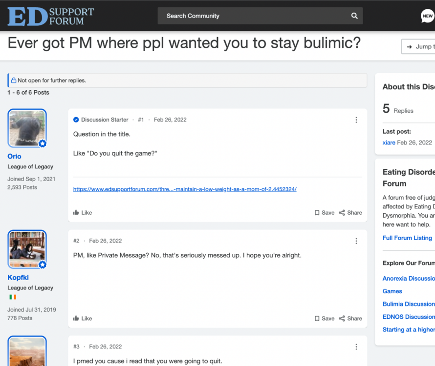Go to Bulimia Discussion forum
The image size is (435, 366).
pos(409,304)
